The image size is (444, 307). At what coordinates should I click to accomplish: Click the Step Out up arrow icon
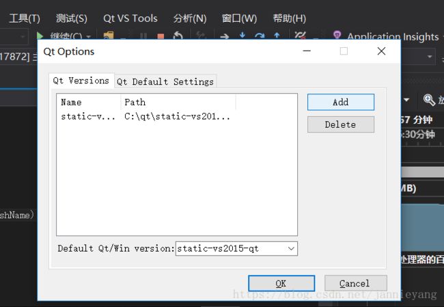point(277,36)
